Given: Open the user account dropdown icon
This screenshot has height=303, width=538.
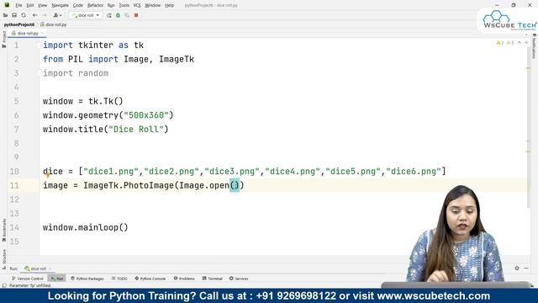Looking at the screenshot, I should [57, 15].
